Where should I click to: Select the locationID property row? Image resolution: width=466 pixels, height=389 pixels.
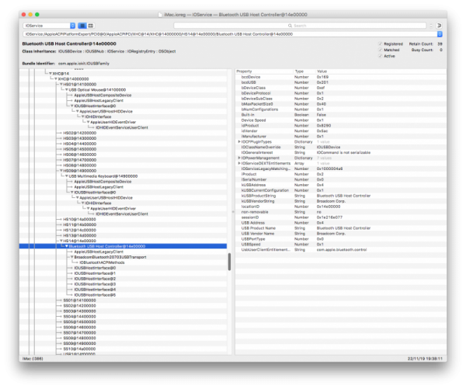click(x=341, y=207)
